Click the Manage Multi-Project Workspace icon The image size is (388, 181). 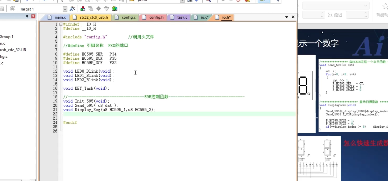[91, 9]
